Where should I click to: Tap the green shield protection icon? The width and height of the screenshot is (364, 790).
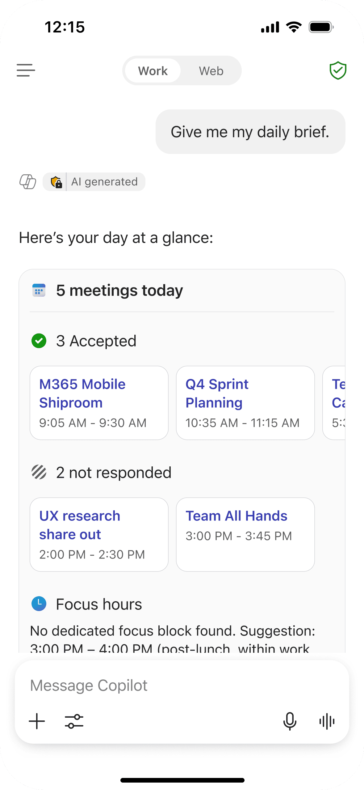coord(338,70)
